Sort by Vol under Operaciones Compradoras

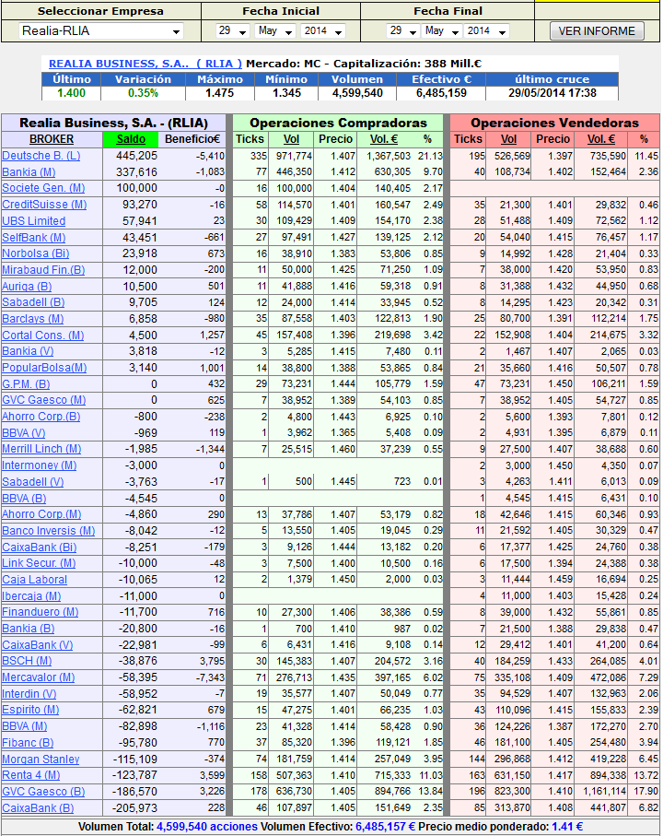pos(291,139)
